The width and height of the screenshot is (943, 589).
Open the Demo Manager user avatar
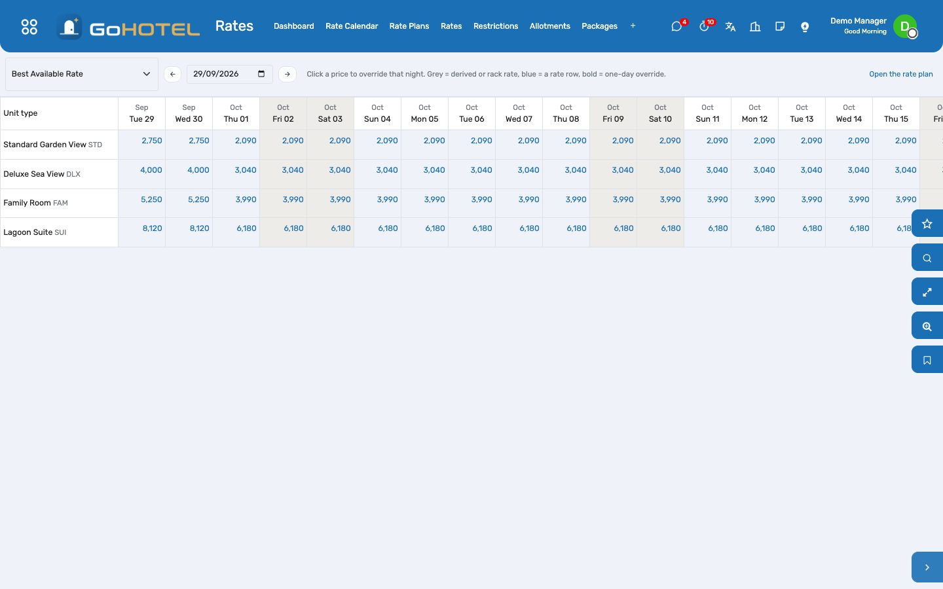click(905, 26)
